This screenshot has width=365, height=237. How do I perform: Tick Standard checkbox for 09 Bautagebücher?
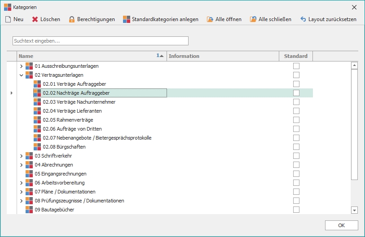(x=296, y=210)
